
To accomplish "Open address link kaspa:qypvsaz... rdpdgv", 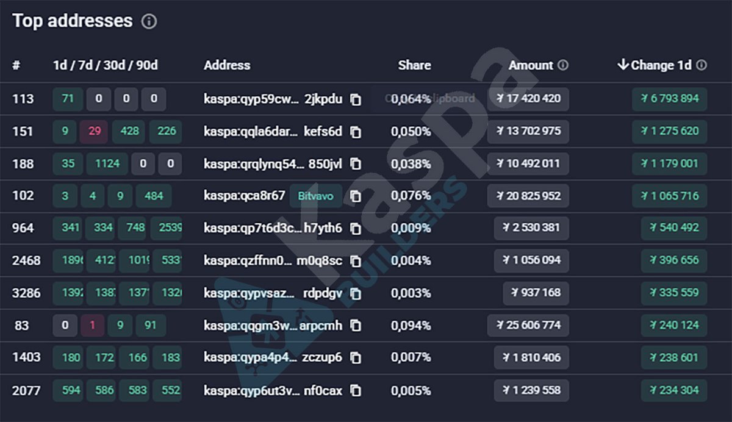I will coord(273,293).
